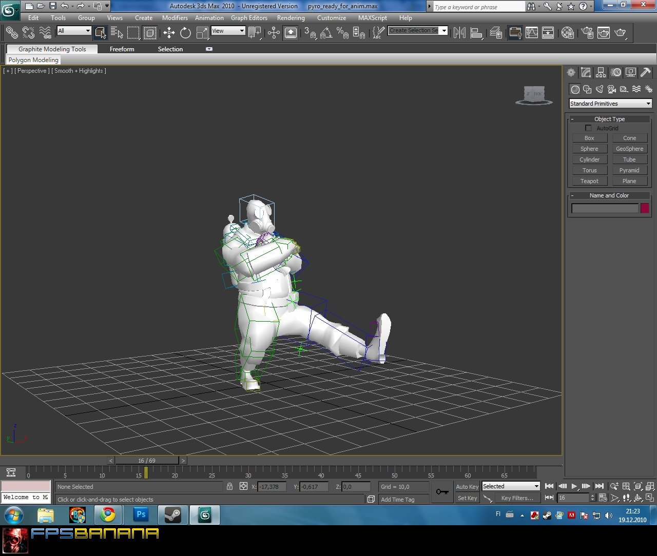The image size is (657, 556).
Task: Click the Teapot primitive button
Action: (589, 181)
